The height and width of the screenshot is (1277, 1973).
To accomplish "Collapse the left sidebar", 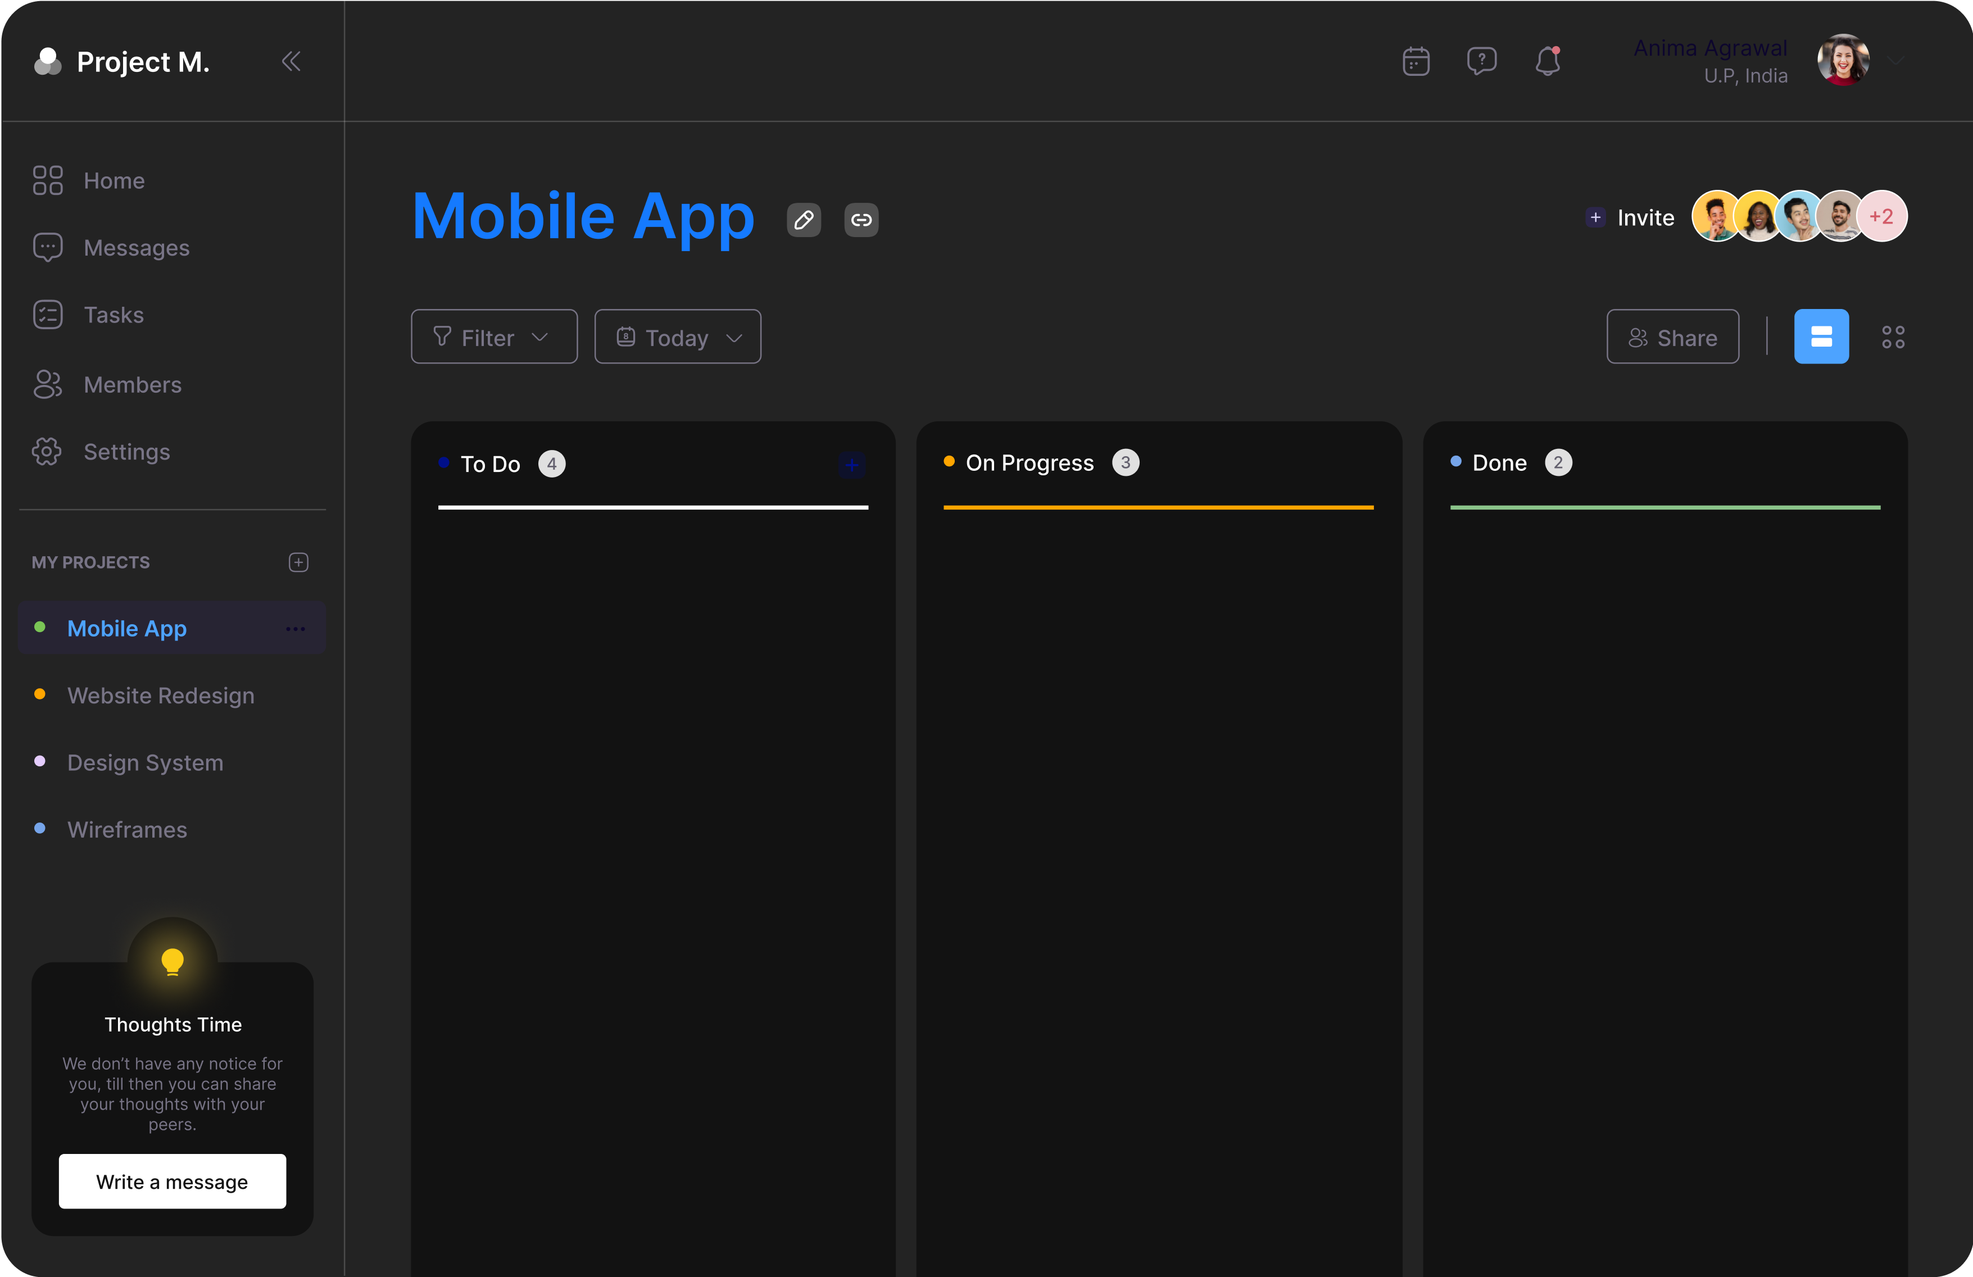I will coord(291,61).
